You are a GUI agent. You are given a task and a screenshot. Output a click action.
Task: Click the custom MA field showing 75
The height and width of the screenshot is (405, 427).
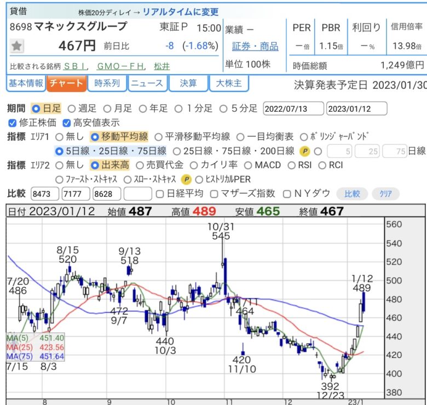click(x=395, y=151)
